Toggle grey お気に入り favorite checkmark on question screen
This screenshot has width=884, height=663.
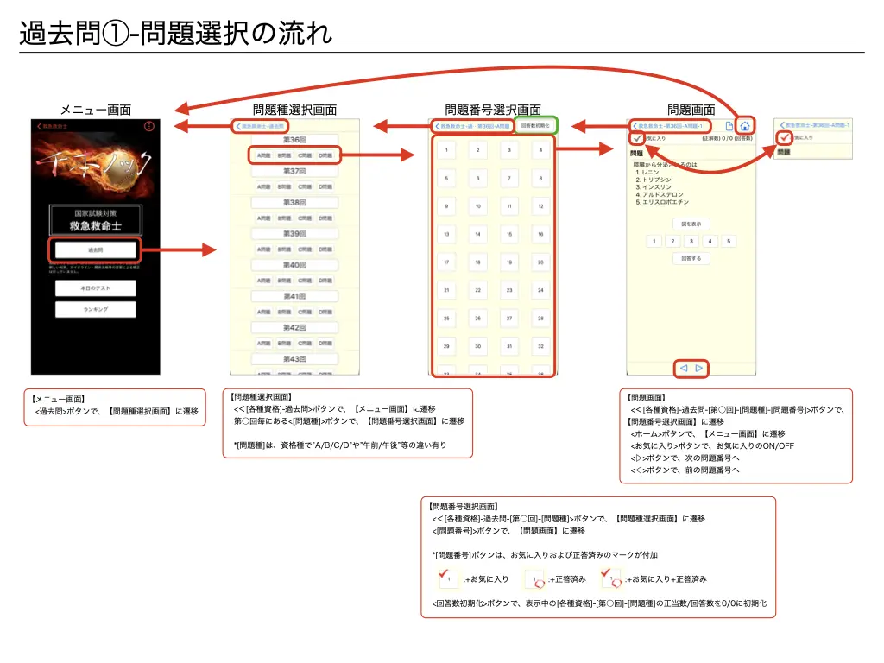(x=637, y=138)
